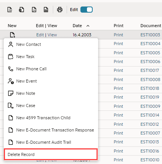Click the fourth document export icon
The height and width of the screenshot is (164, 162).
click(x=46, y=10)
